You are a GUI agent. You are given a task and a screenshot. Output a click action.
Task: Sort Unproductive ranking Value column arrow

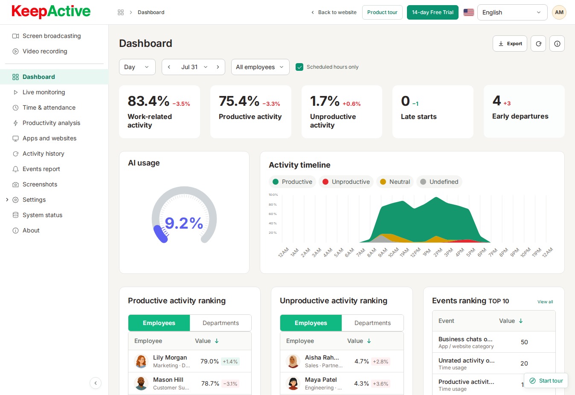pyautogui.click(x=369, y=341)
